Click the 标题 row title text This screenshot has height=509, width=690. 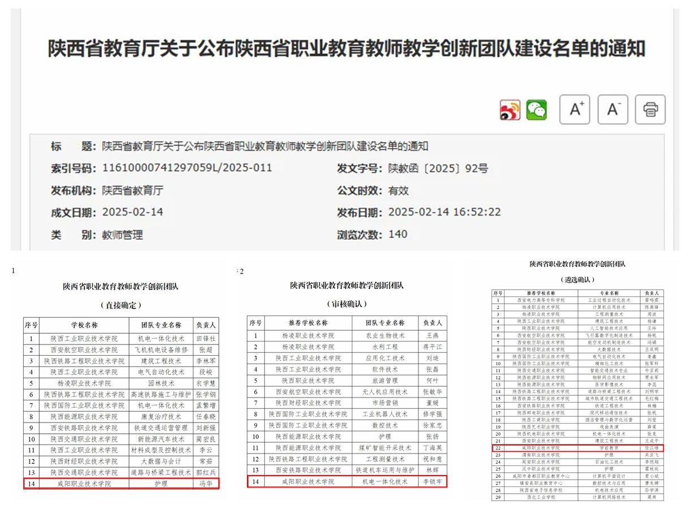[265, 146]
